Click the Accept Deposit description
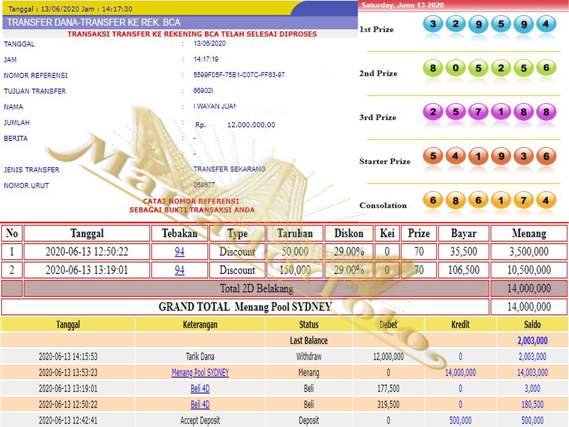The height and width of the screenshot is (427, 569). [200, 420]
